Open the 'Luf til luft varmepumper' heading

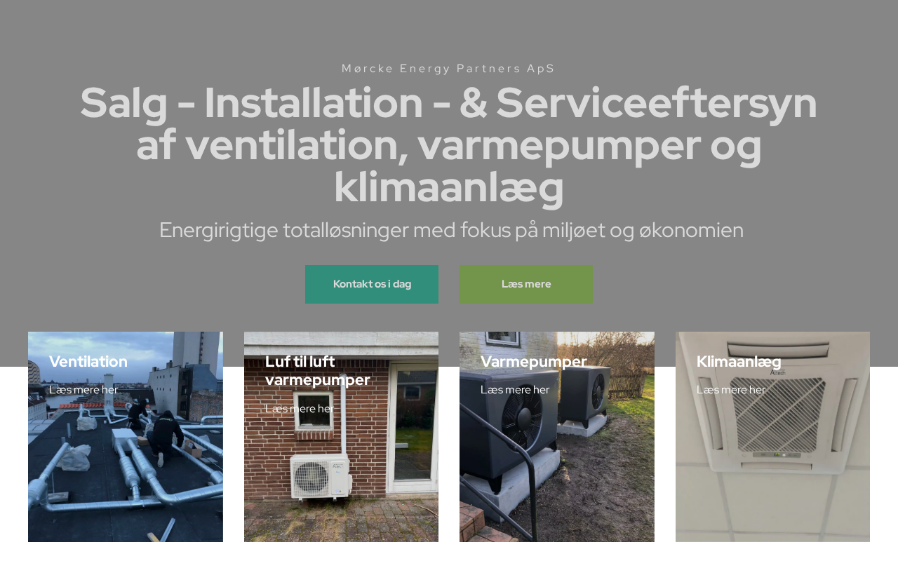click(317, 371)
